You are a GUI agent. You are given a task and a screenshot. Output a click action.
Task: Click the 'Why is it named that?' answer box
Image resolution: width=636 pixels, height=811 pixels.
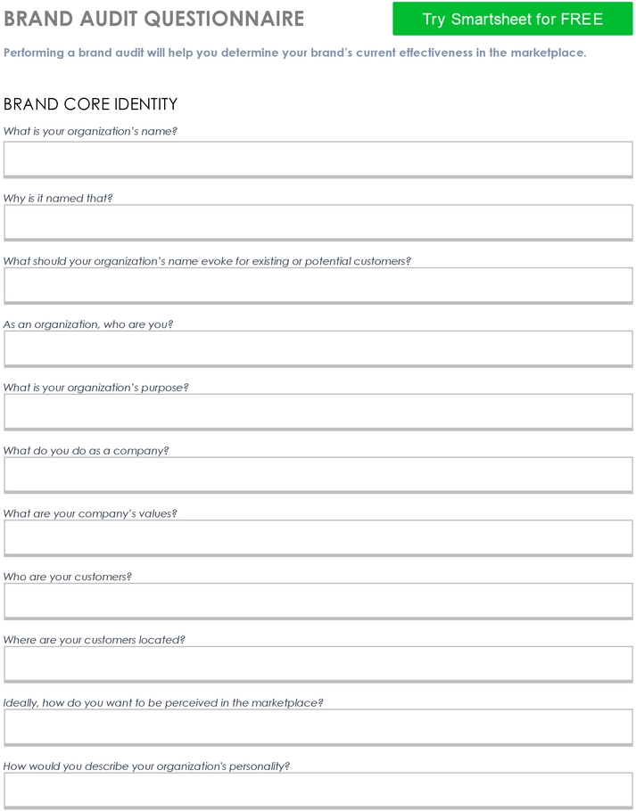point(318,223)
